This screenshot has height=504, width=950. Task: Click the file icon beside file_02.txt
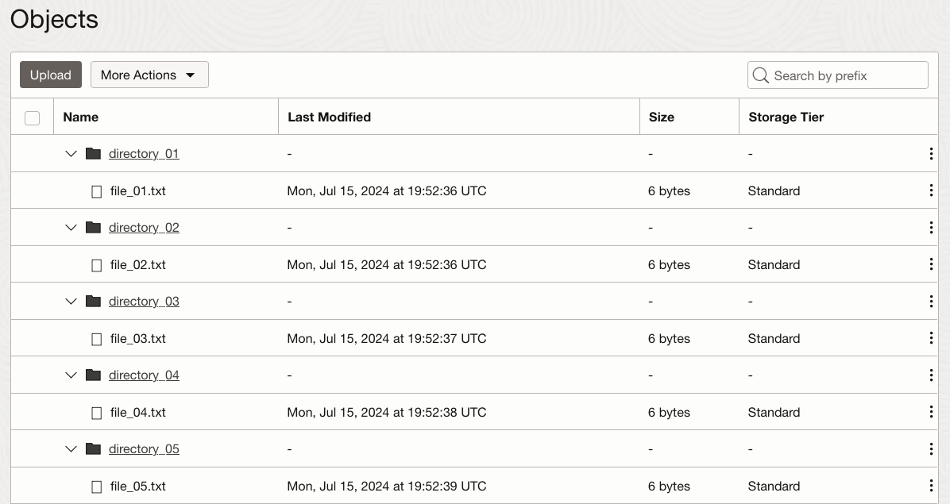pyautogui.click(x=96, y=264)
